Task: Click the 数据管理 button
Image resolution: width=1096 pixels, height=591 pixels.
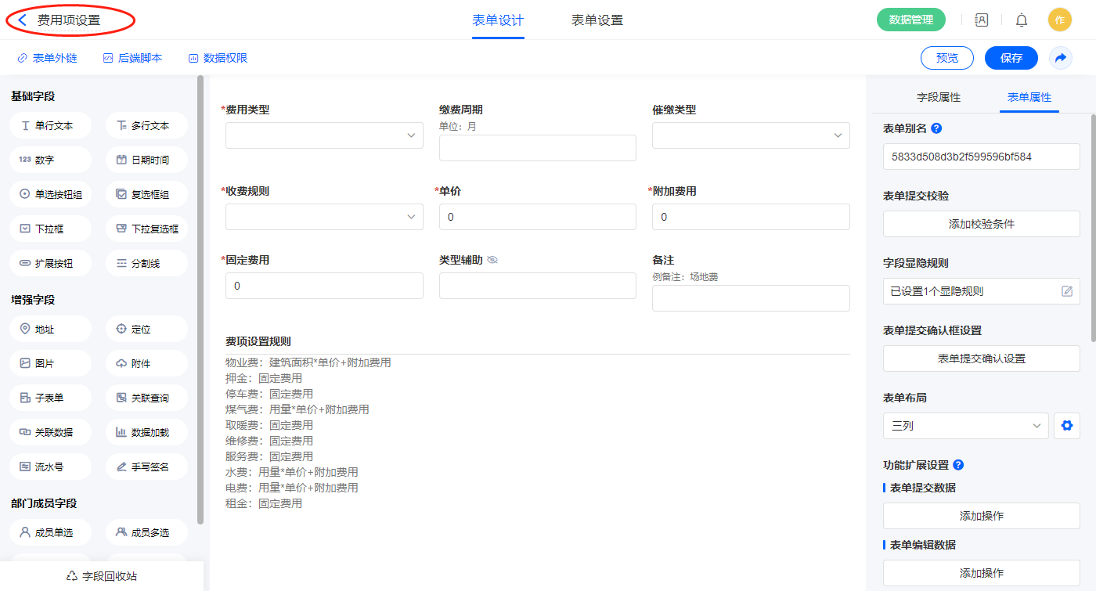Action: [910, 20]
